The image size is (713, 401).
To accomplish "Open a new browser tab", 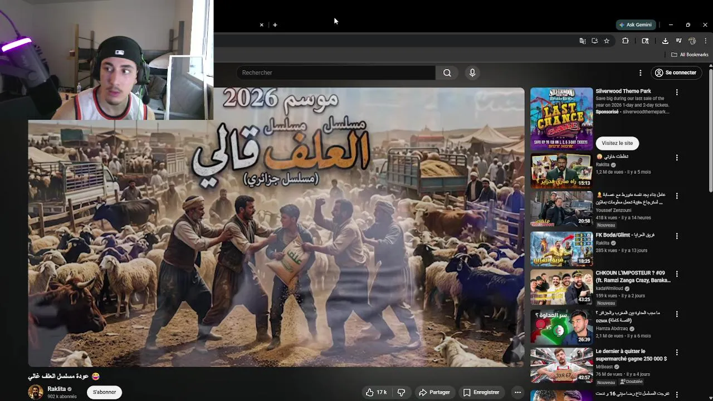I will pyautogui.click(x=275, y=25).
